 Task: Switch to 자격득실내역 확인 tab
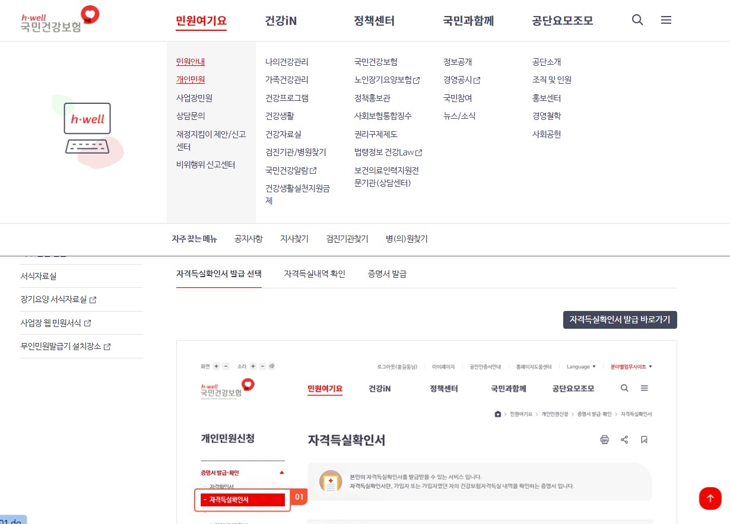point(315,274)
